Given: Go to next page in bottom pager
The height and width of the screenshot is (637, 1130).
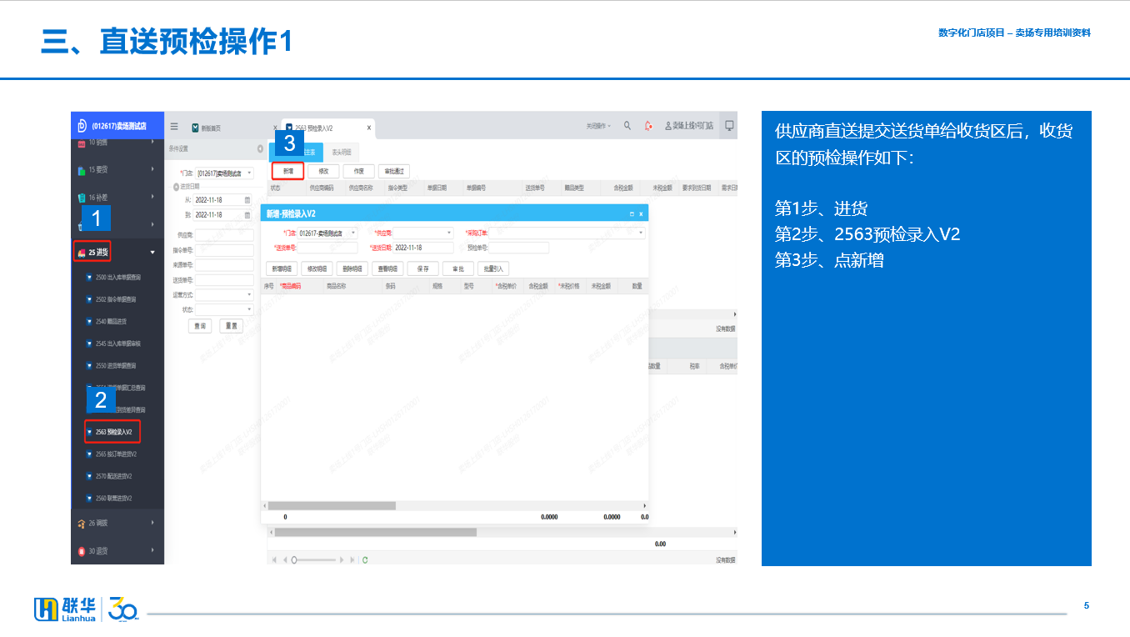Looking at the screenshot, I should point(342,559).
